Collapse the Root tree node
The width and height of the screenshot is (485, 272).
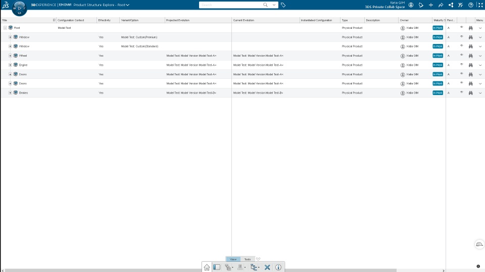click(x=5, y=28)
